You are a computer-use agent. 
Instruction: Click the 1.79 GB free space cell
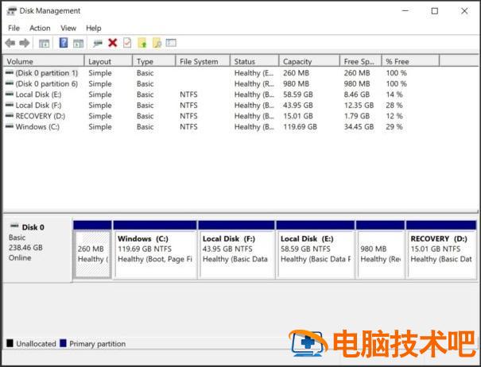tap(357, 116)
